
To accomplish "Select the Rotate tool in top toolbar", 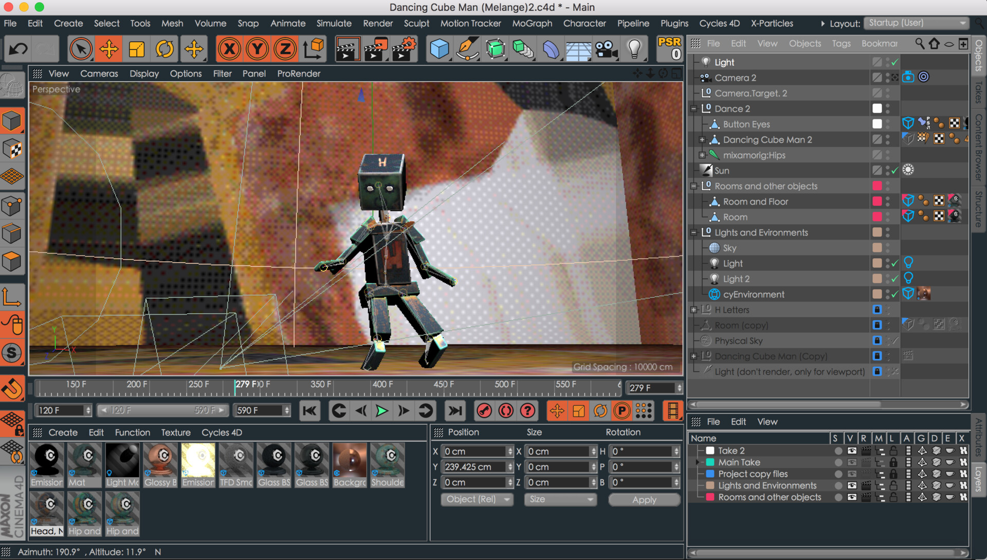I will 164,49.
